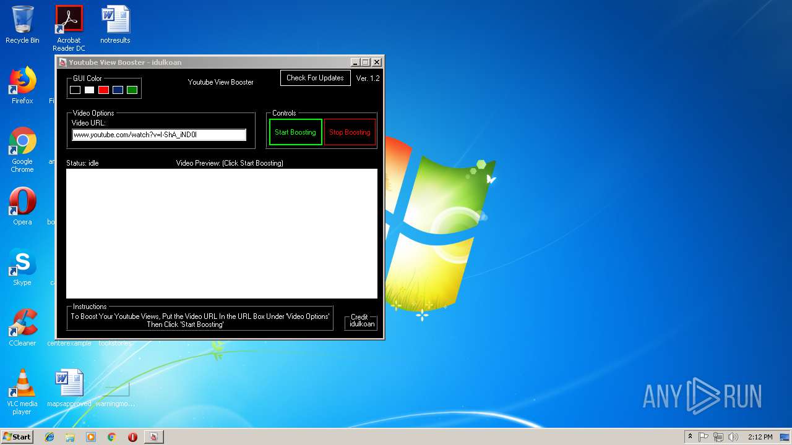Click into the Video URL input field
The height and width of the screenshot is (445, 792).
coord(159,135)
